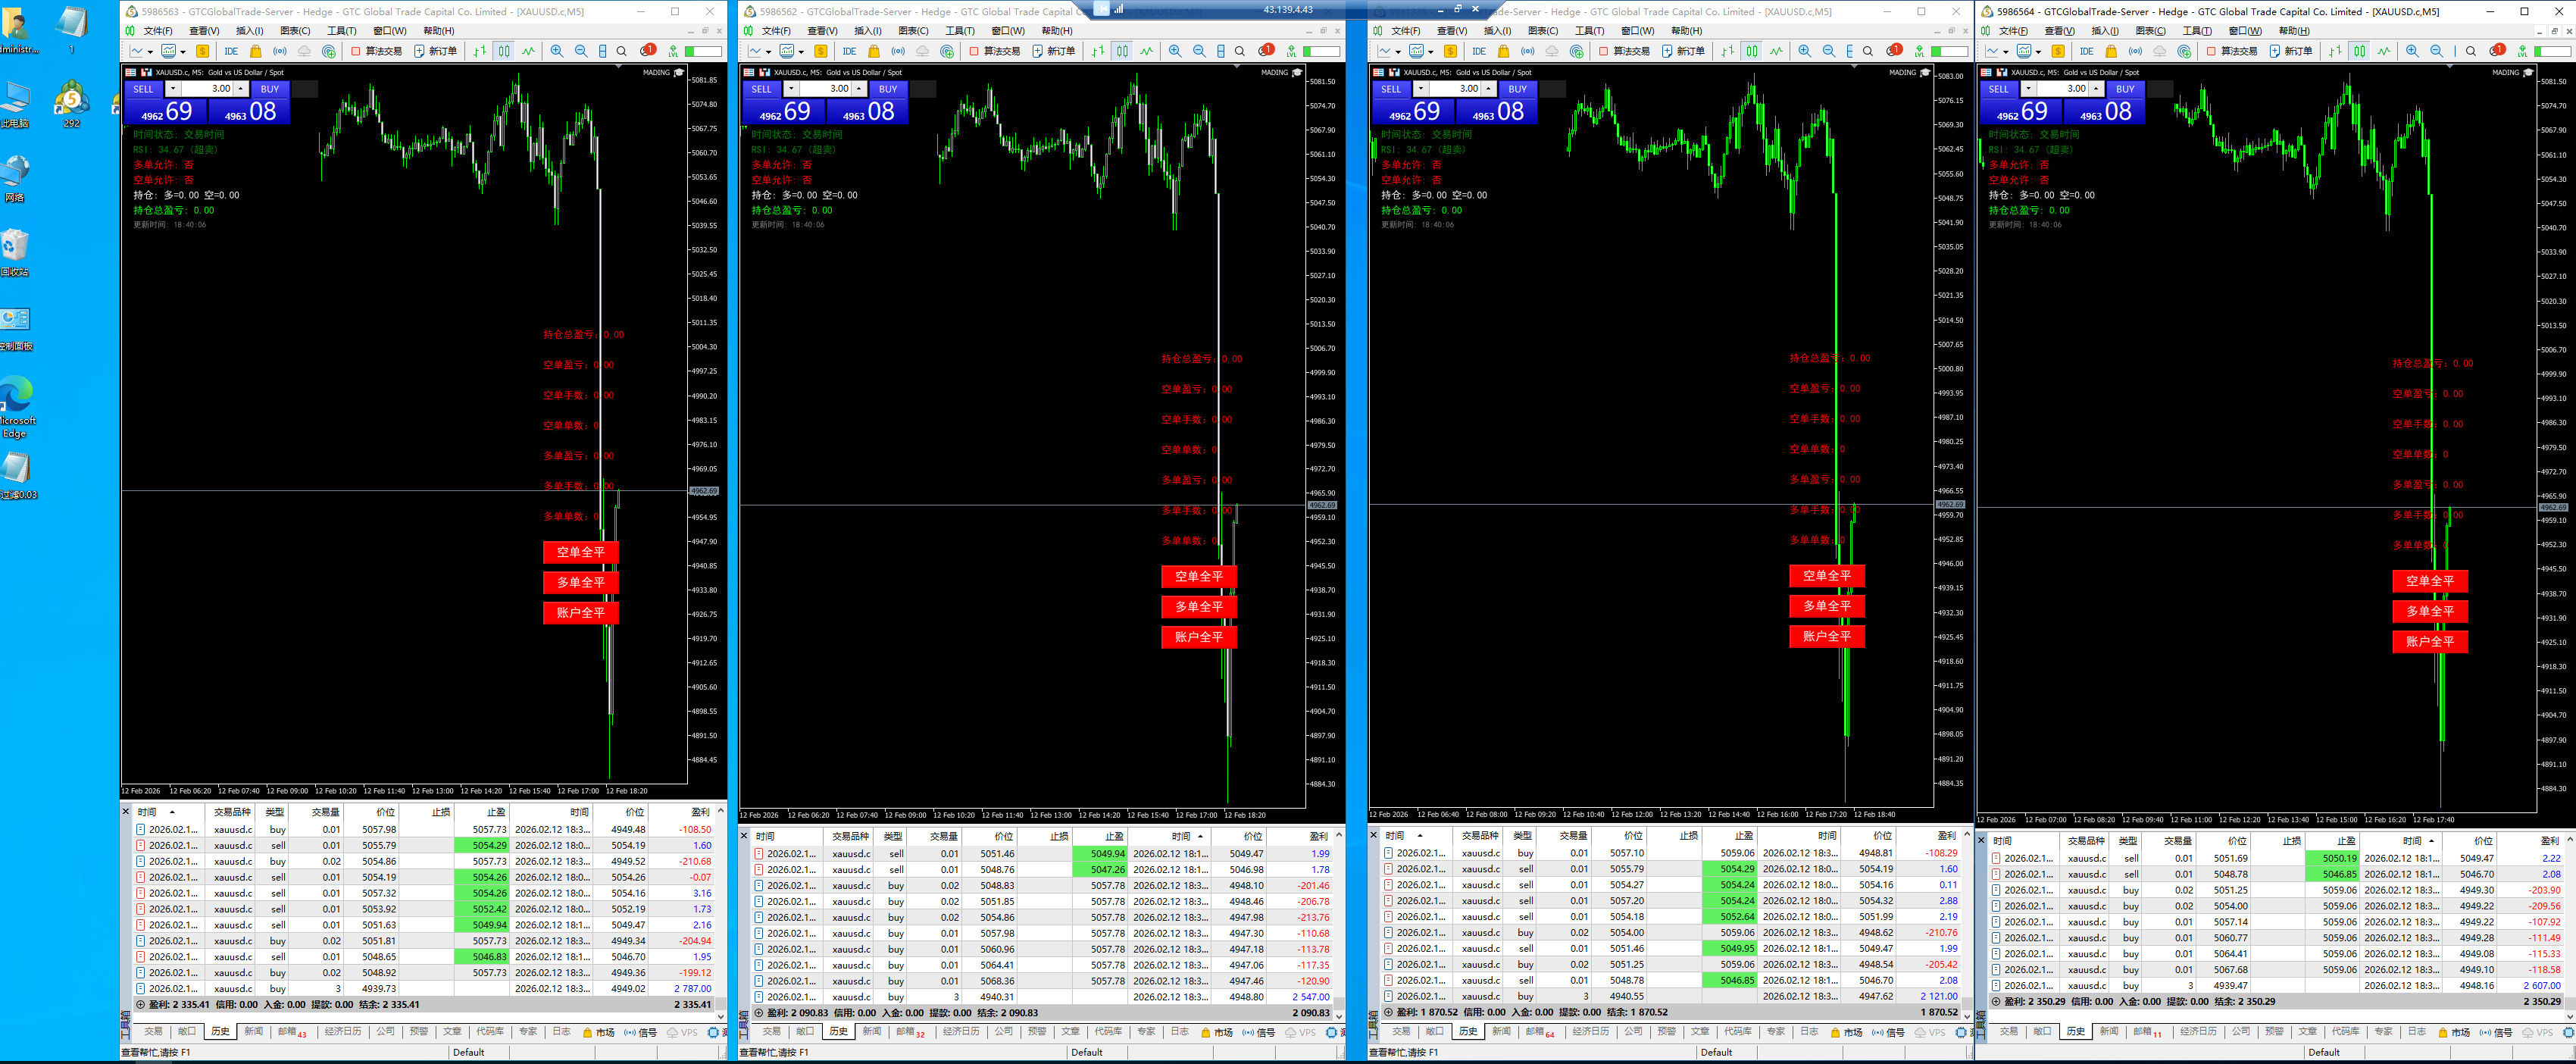Enable bar chart mode in 5986562 window

(1098, 51)
